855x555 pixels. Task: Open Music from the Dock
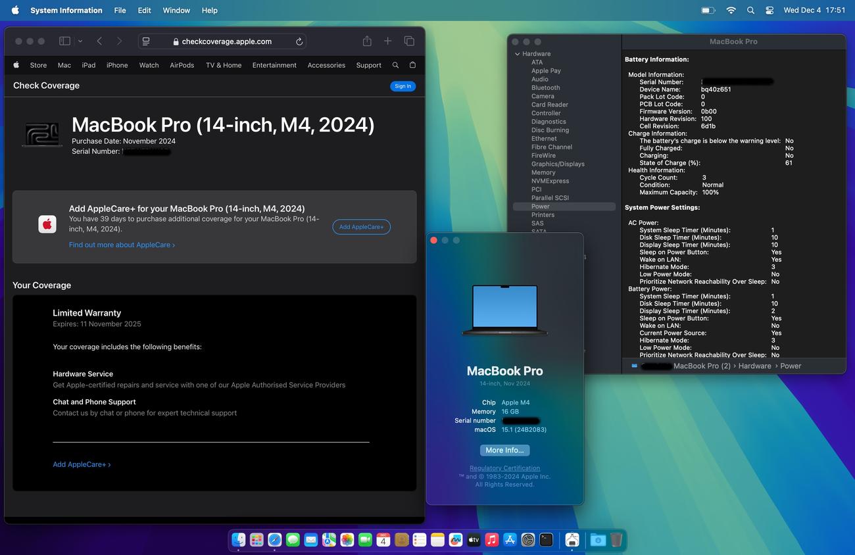click(x=492, y=540)
